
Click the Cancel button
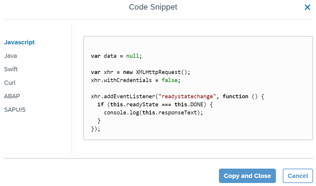click(x=297, y=176)
